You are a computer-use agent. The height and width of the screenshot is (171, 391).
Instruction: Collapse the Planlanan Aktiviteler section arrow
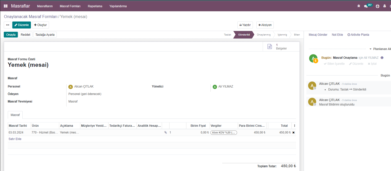(x=370, y=49)
